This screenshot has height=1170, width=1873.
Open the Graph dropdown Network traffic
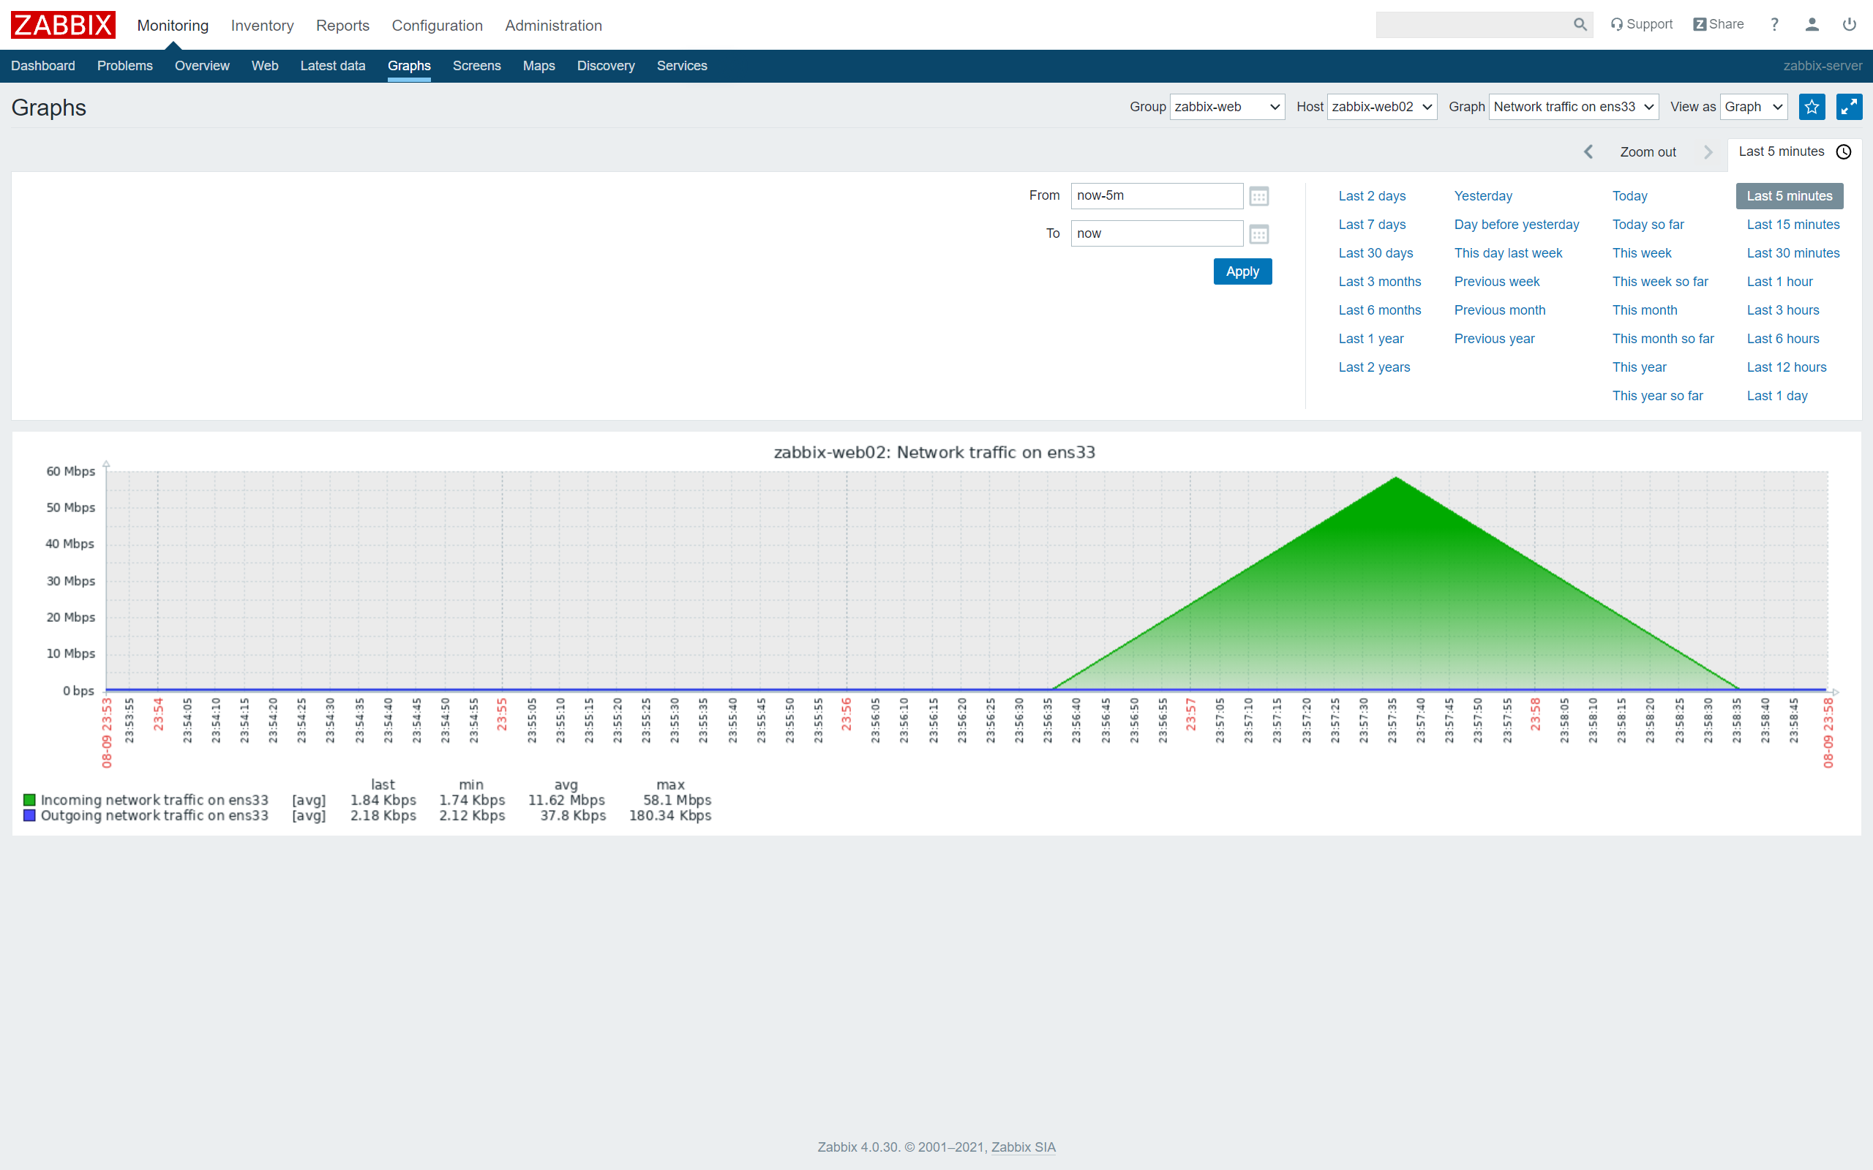point(1574,107)
